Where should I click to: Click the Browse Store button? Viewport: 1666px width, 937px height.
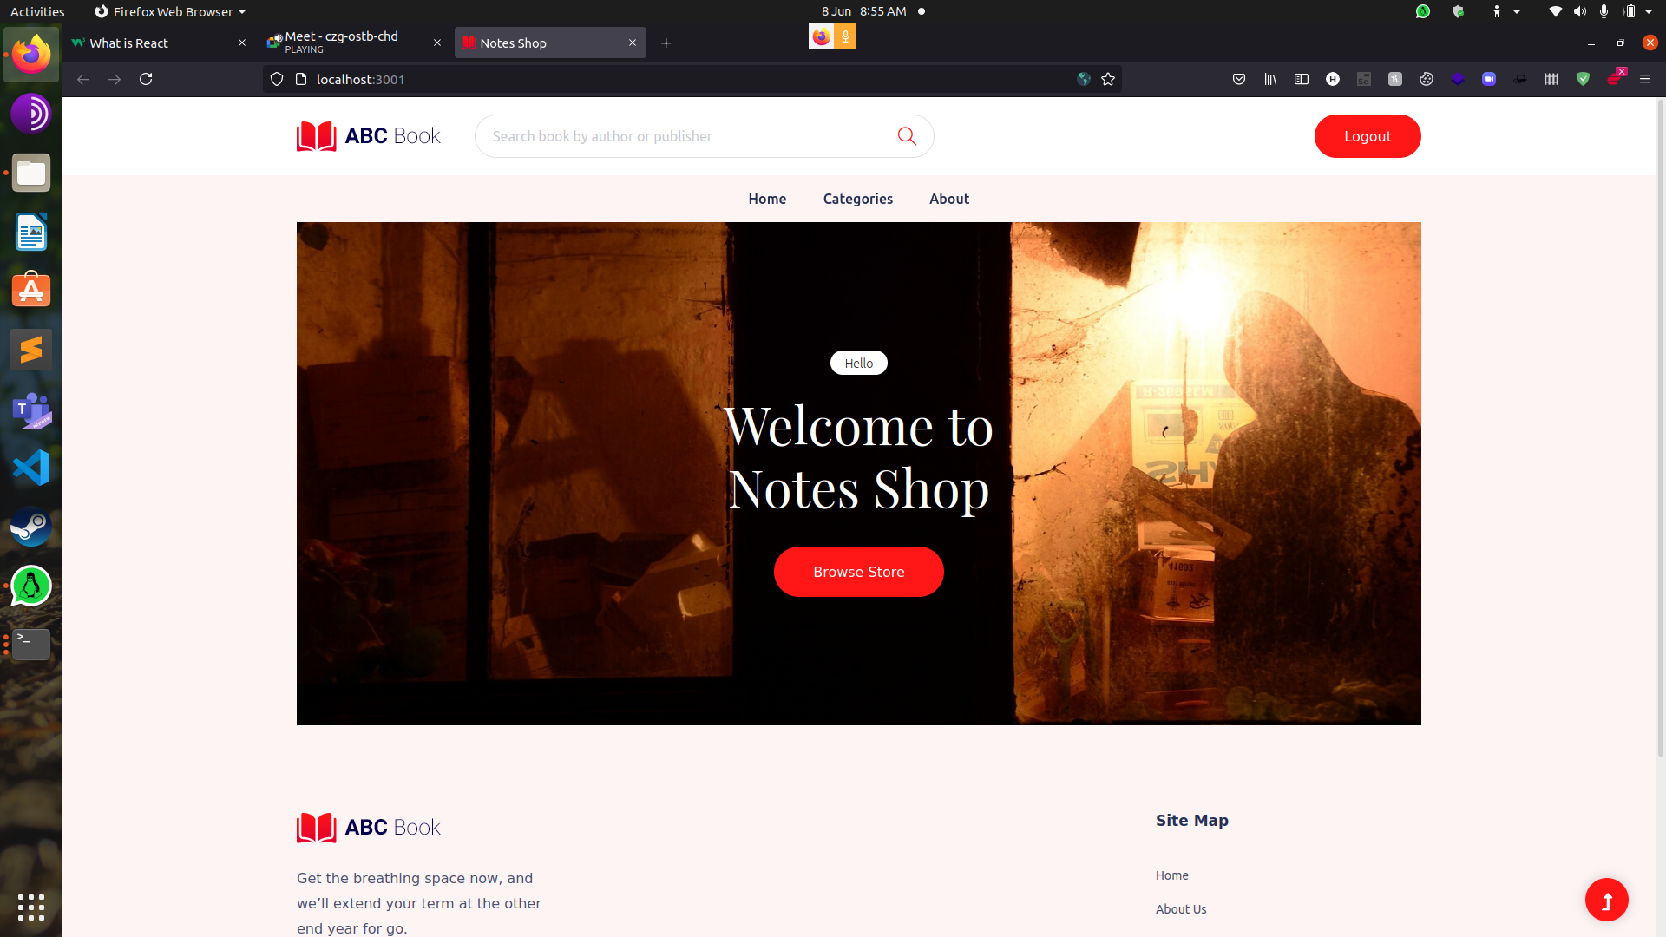pos(858,571)
